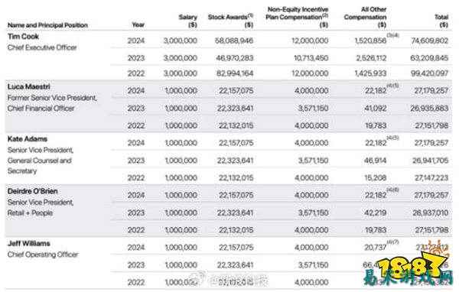Click the Total column header
Screen dimensions: 459x292
click(x=441, y=21)
